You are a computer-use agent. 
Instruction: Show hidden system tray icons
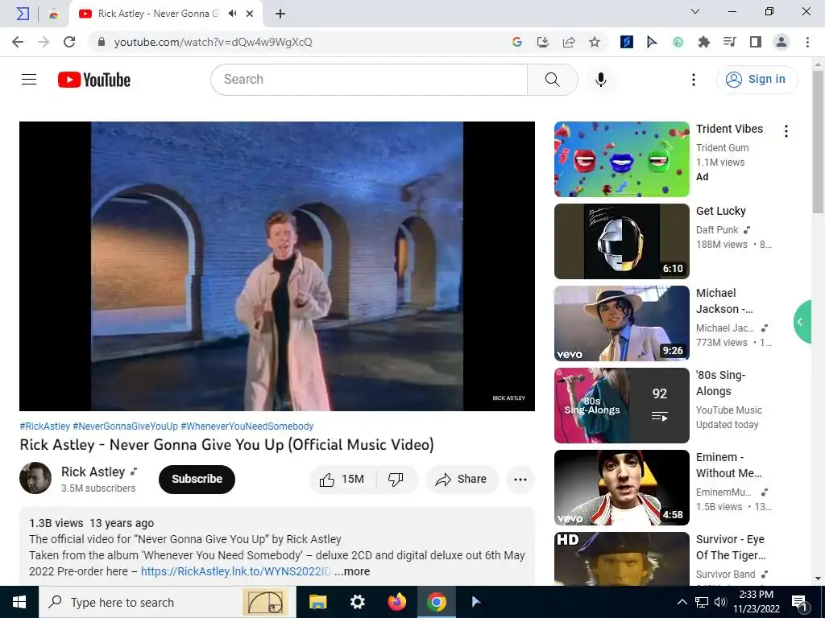pos(682,602)
